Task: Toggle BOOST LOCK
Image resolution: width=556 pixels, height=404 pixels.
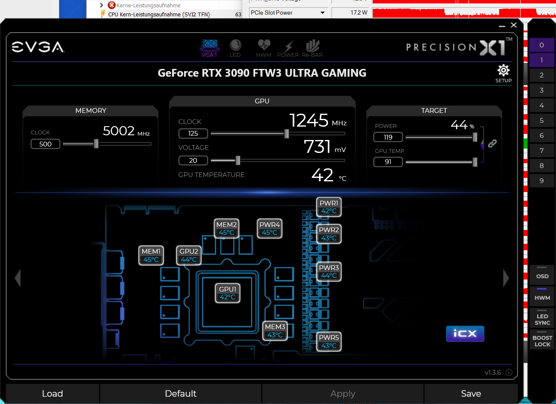Action: click(542, 339)
